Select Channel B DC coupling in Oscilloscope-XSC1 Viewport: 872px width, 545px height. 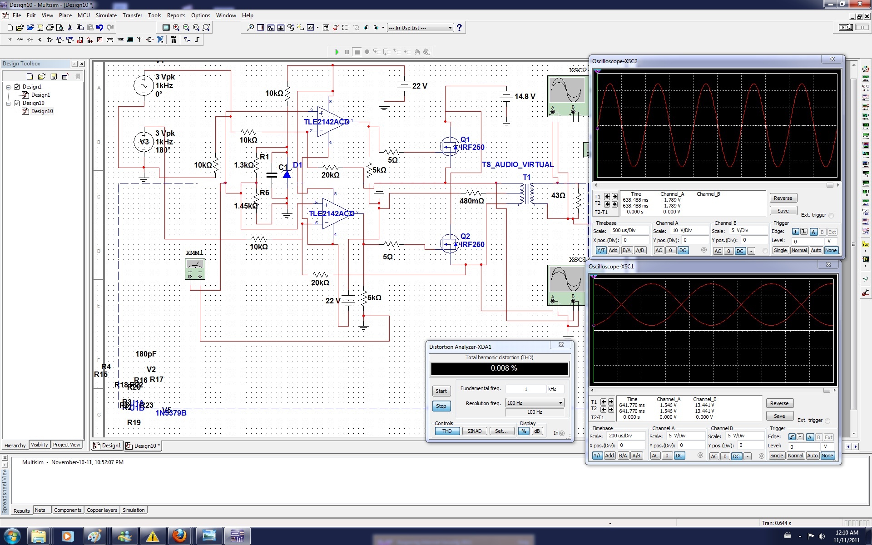tap(736, 456)
